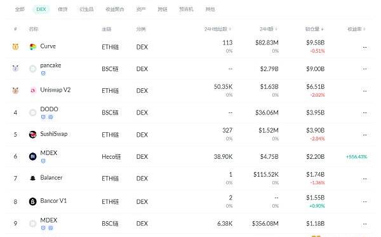Viewport: 381px width, 237px height.
Task: Click the bronze third-place medal icon
Action: tap(15, 90)
